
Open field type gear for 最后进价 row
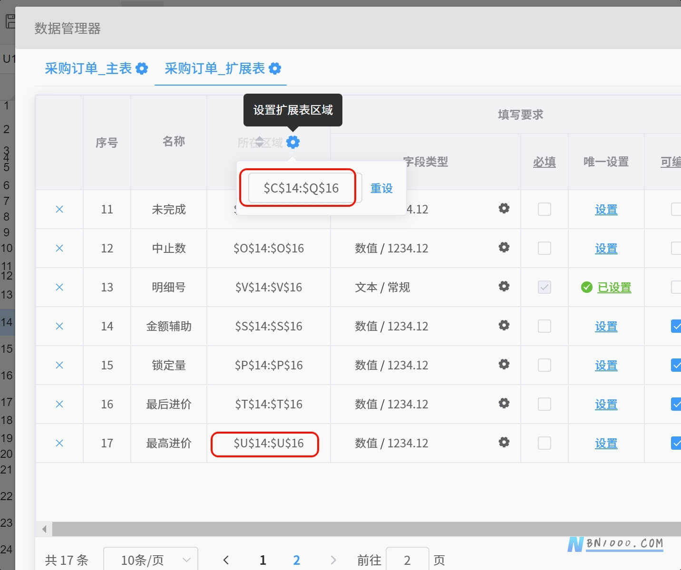(504, 403)
